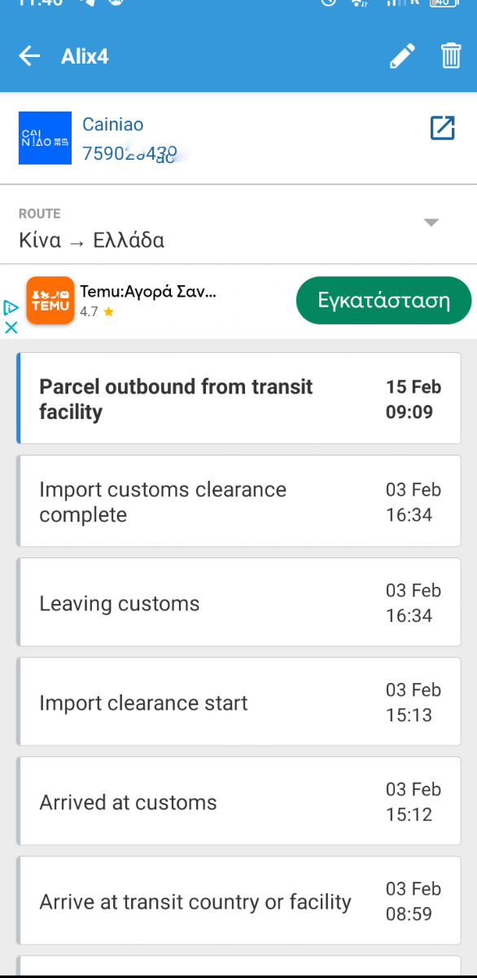Screen dimensions: 477x978
Task: Tap 'Arrive at transit country or facility'
Action: (238, 901)
